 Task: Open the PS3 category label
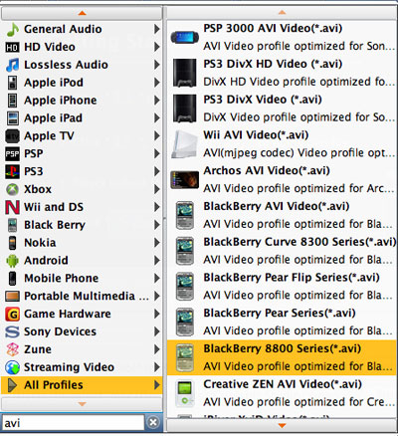pyautogui.click(x=34, y=171)
